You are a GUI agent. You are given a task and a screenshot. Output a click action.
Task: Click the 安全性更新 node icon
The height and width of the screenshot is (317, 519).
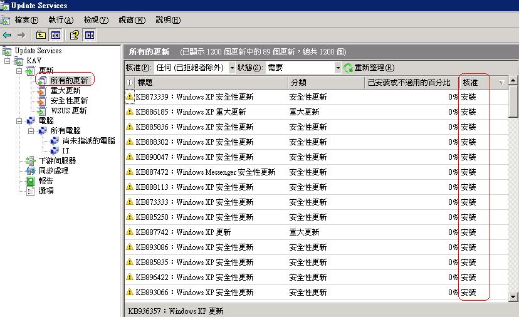pyautogui.click(x=42, y=101)
